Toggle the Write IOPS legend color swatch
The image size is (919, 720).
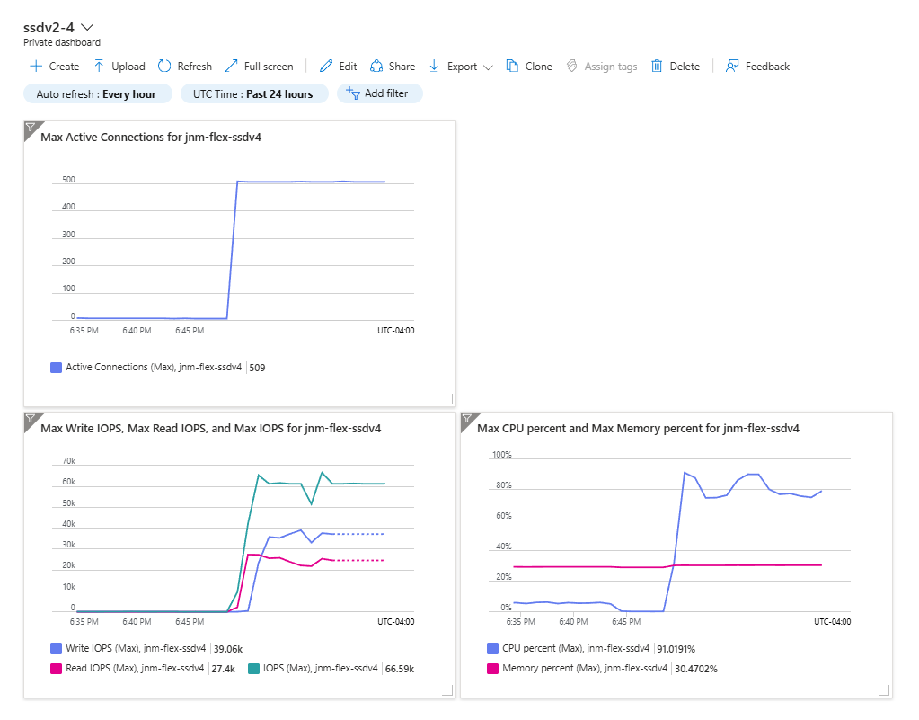pyautogui.click(x=57, y=648)
